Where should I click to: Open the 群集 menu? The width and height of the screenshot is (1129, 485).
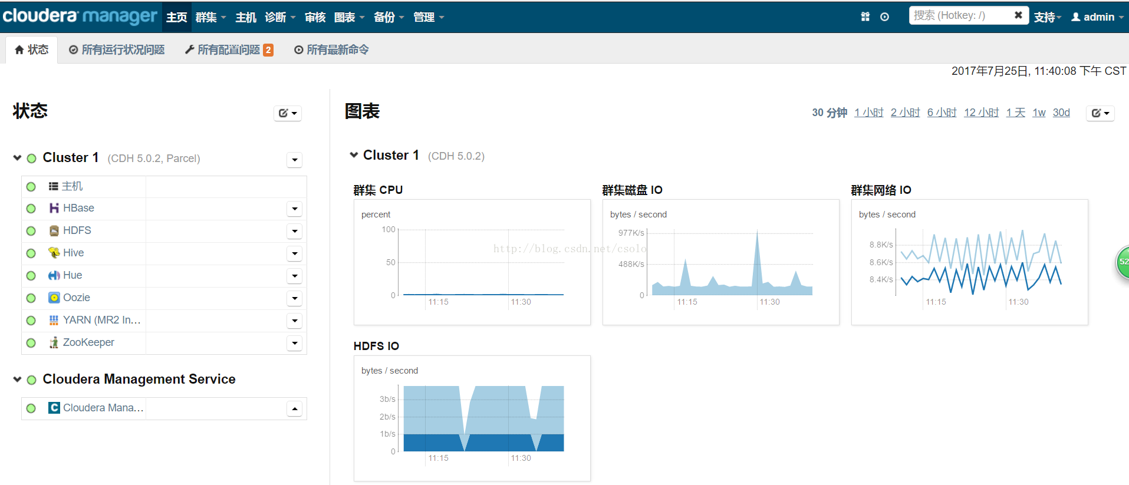click(210, 17)
